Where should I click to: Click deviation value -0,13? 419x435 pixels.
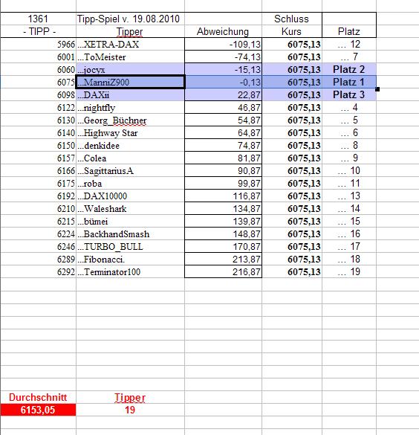coord(223,82)
